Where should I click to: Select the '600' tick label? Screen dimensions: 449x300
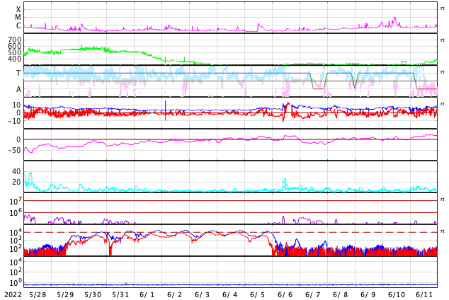click(15, 46)
